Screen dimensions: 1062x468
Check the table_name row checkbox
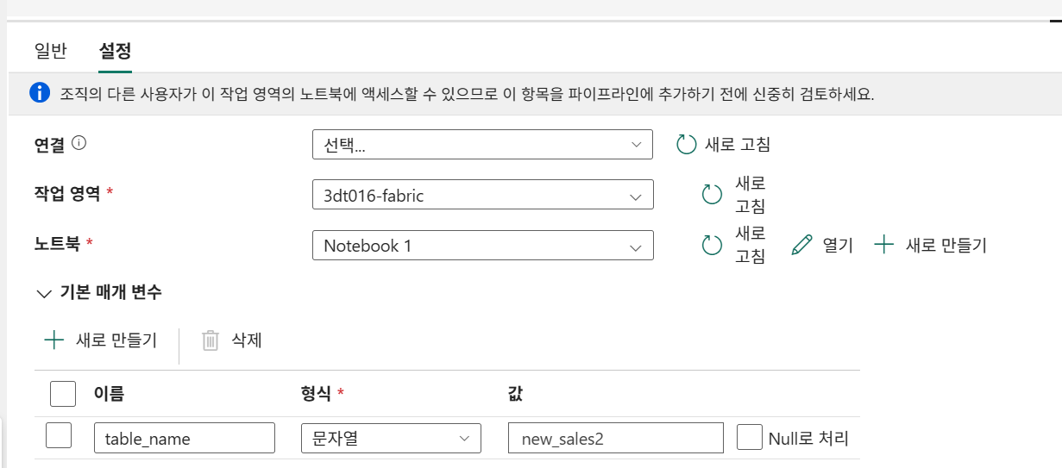(x=58, y=436)
